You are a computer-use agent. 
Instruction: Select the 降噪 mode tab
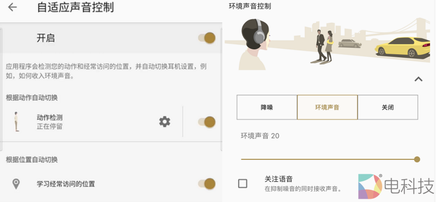[267, 107]
